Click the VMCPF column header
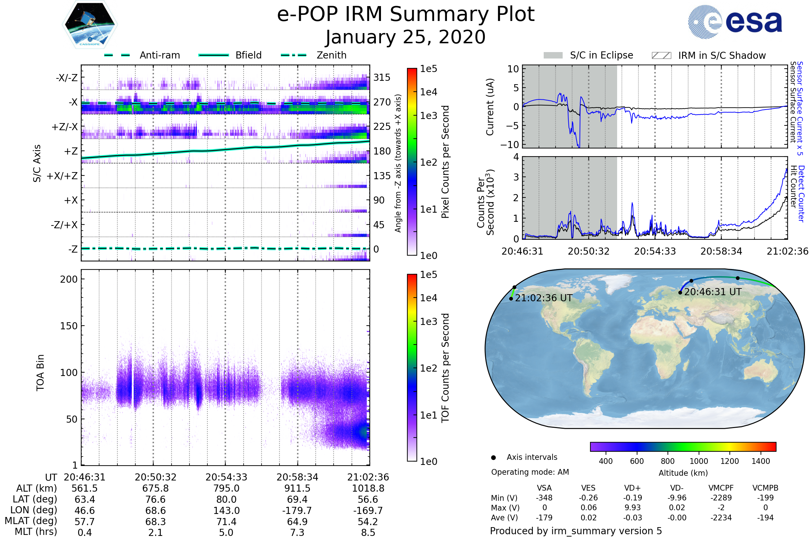This screenshot has height=541, width=812. [x=721, y=488]
